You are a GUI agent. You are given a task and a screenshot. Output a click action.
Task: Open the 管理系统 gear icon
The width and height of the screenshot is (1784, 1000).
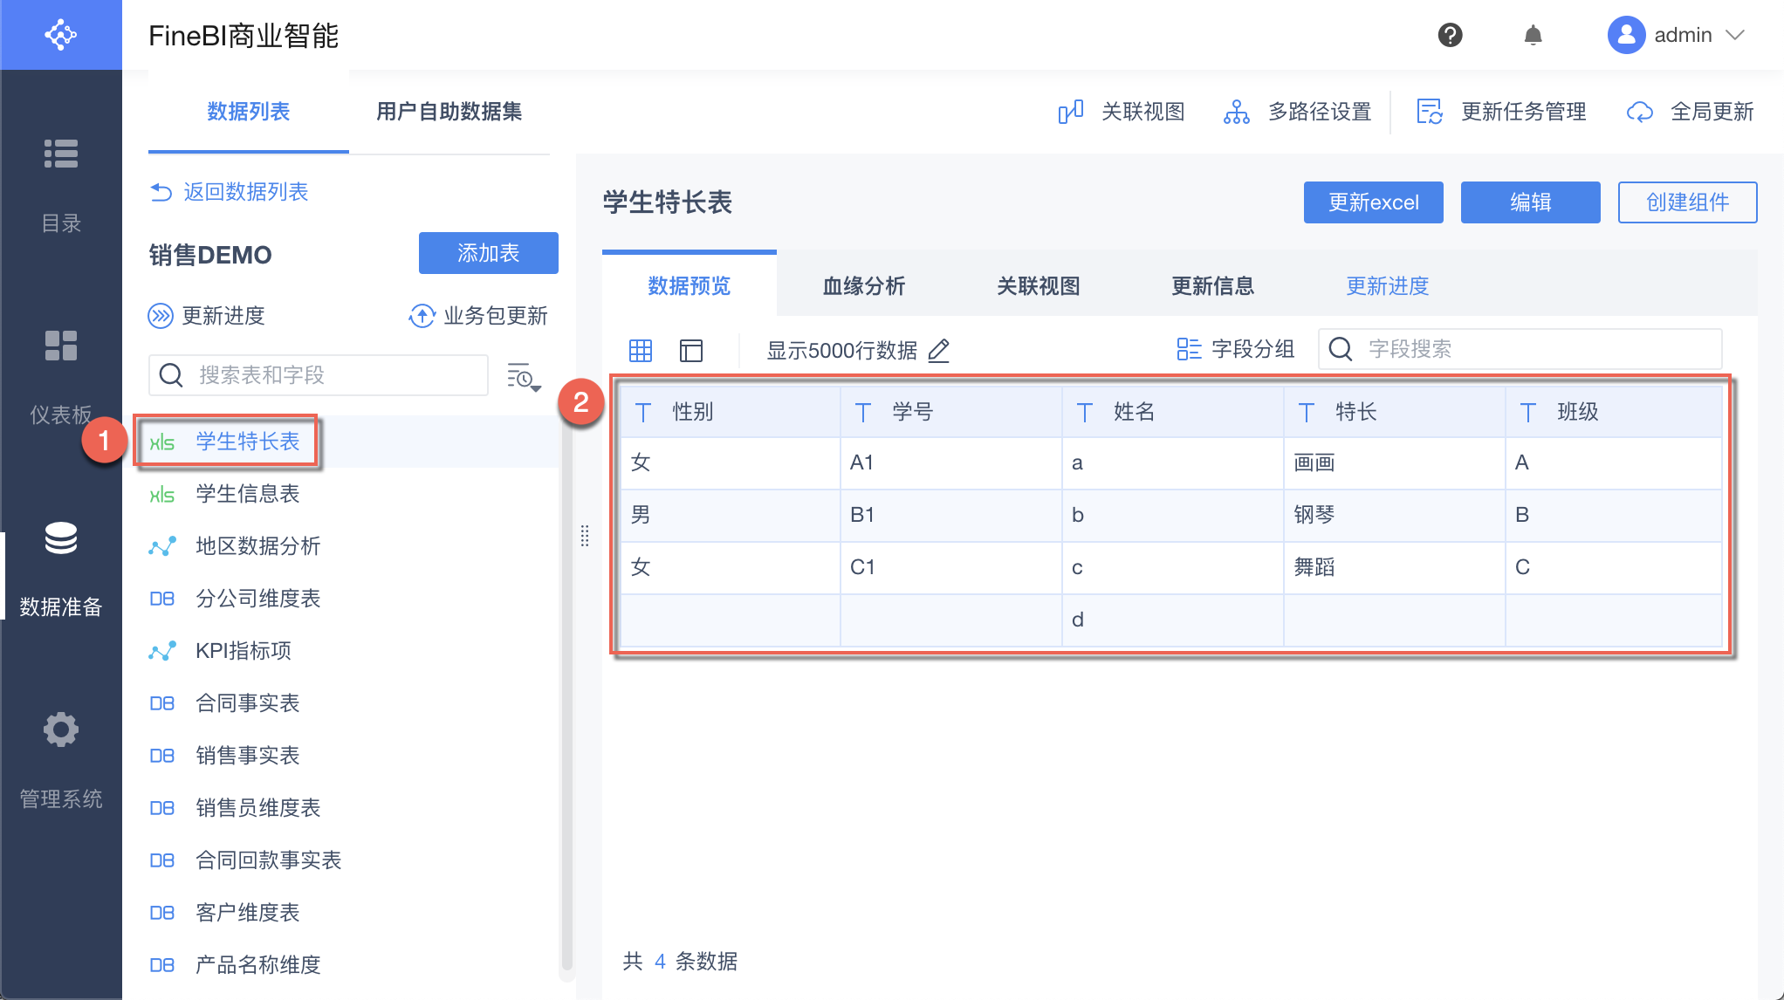click(61, 729)
